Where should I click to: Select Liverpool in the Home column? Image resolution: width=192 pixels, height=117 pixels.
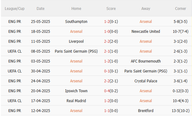click(76, 41)
